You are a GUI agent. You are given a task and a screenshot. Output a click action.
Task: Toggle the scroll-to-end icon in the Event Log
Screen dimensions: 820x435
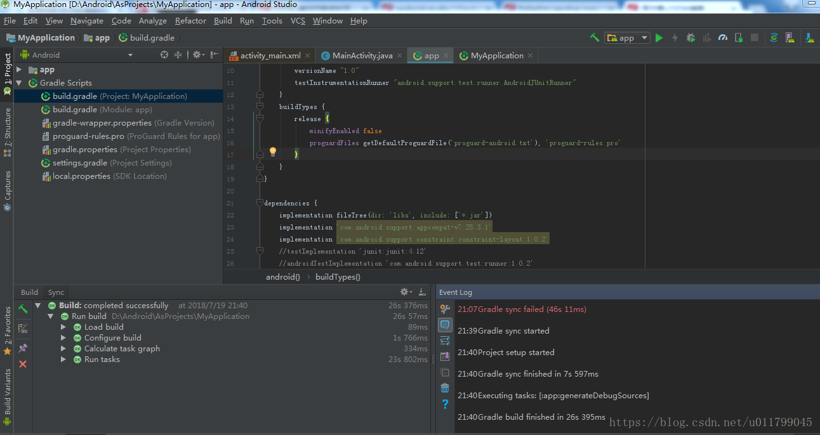click(445, 356)
